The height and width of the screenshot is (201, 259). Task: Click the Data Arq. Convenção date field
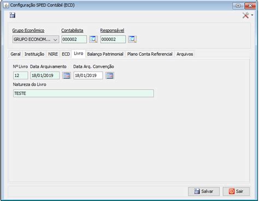point(88,75)
